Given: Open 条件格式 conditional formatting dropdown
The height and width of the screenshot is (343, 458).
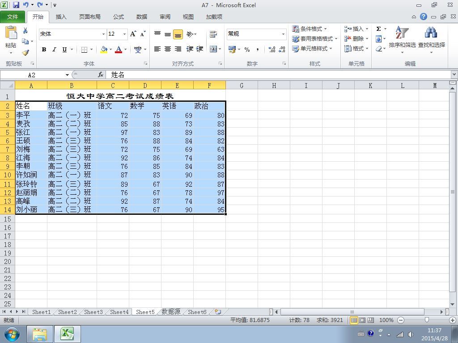Looking at the screenshot, I should [310, 29].
